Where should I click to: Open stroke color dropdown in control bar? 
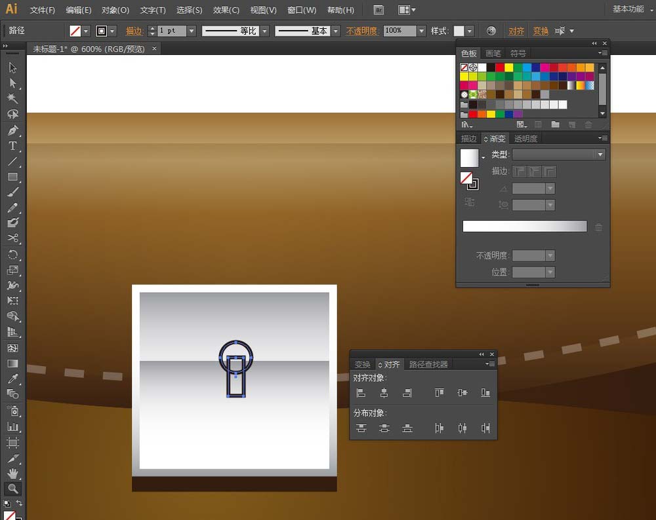[x=112, y=31]
